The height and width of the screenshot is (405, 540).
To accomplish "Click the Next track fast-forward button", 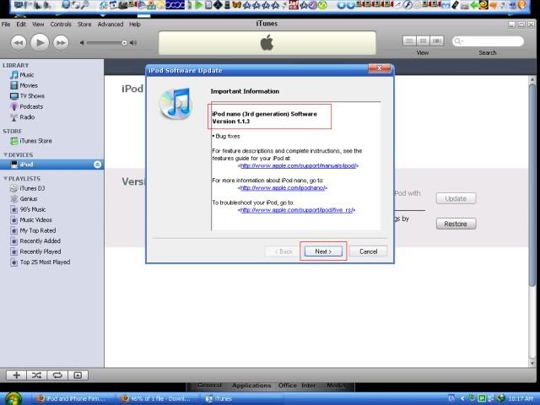I will (62, 42).
